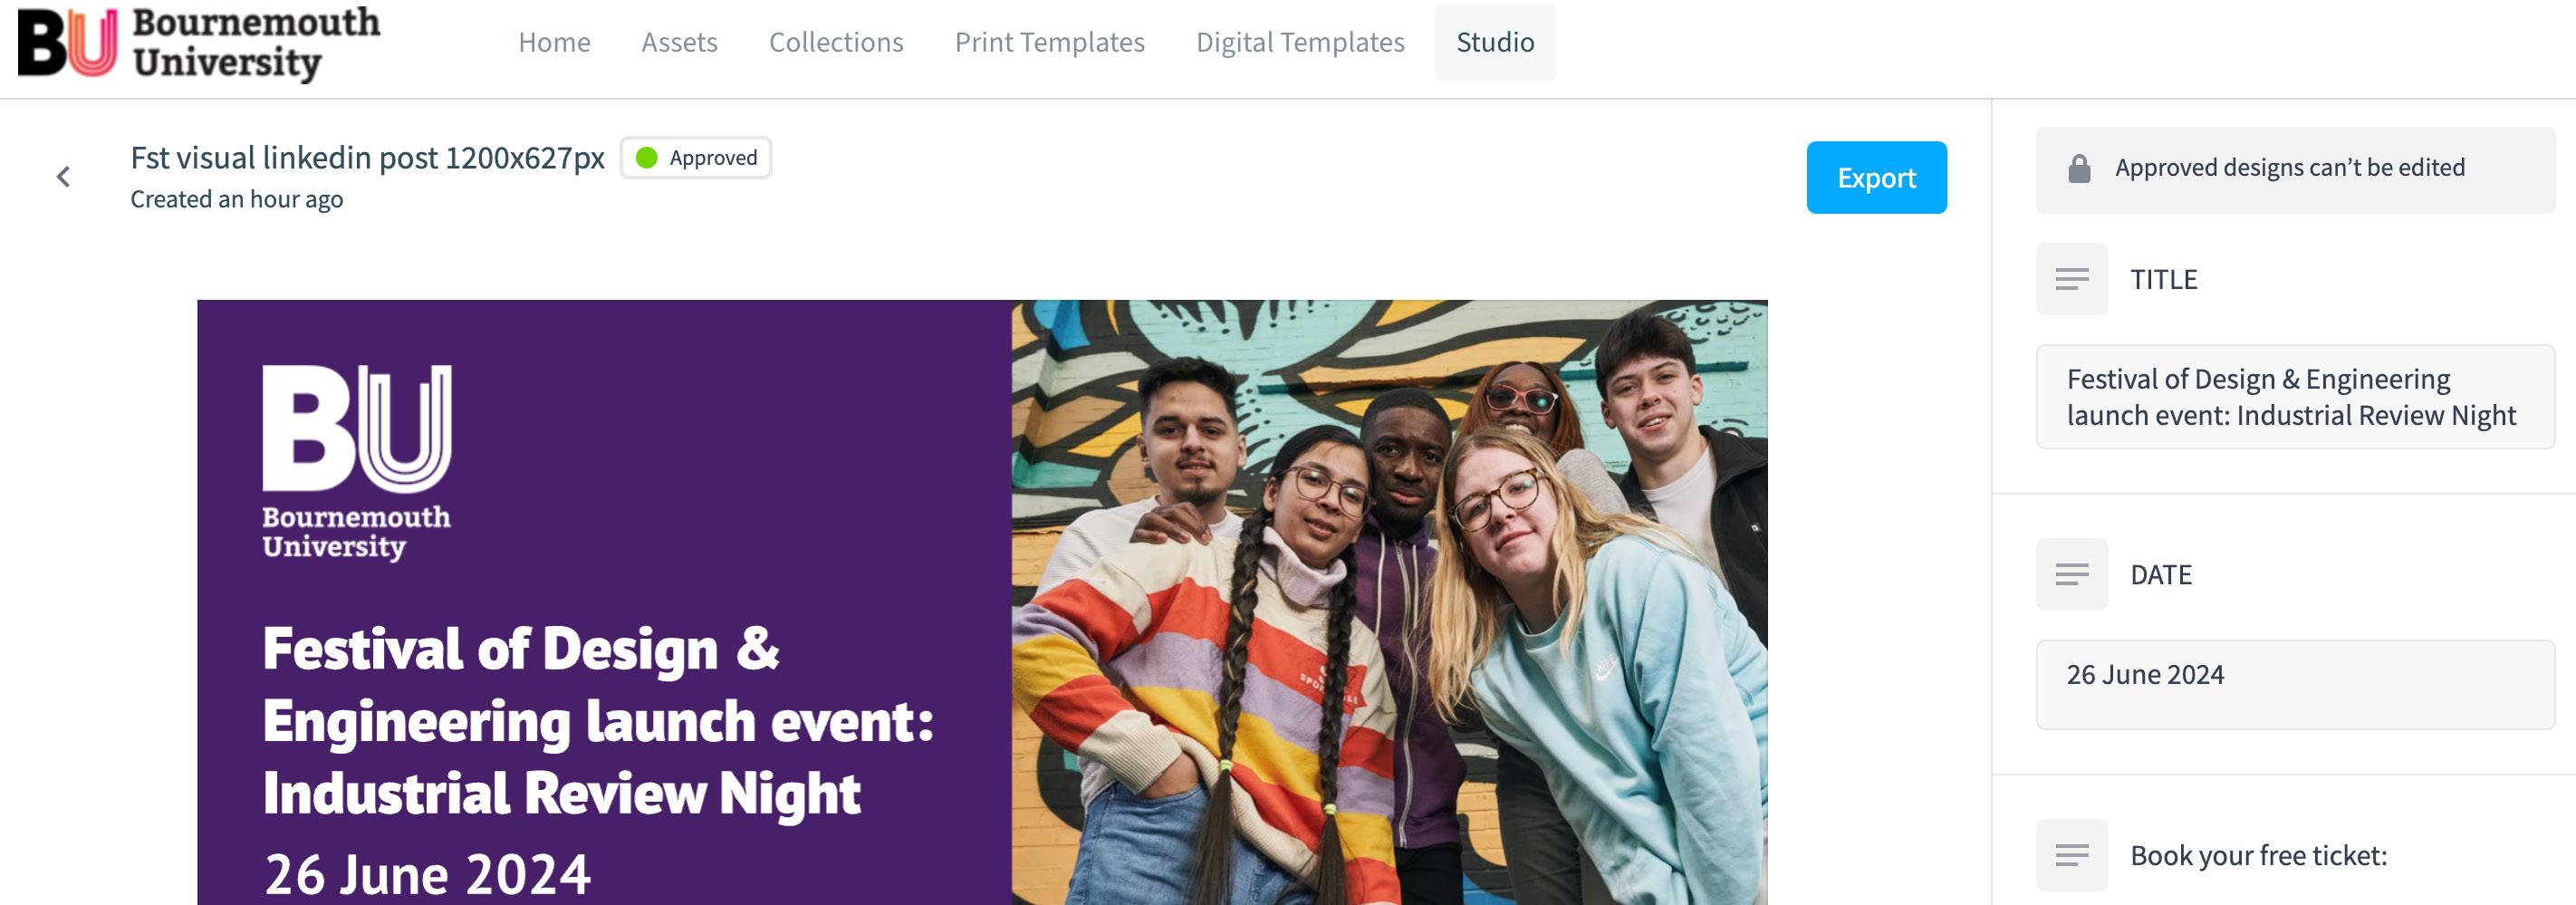Open Collections in the top navigation
2576x905 pixels.
point(836,42)
